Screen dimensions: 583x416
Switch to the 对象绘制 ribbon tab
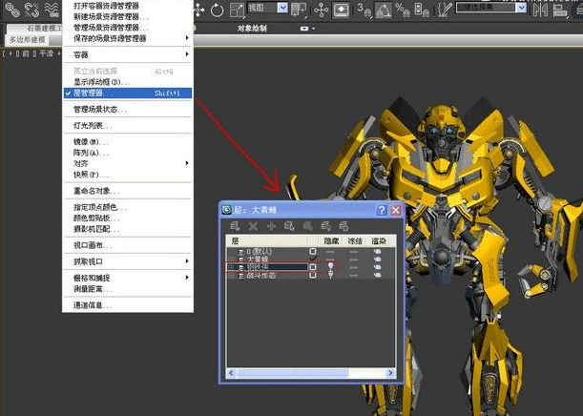click(252, 29)
